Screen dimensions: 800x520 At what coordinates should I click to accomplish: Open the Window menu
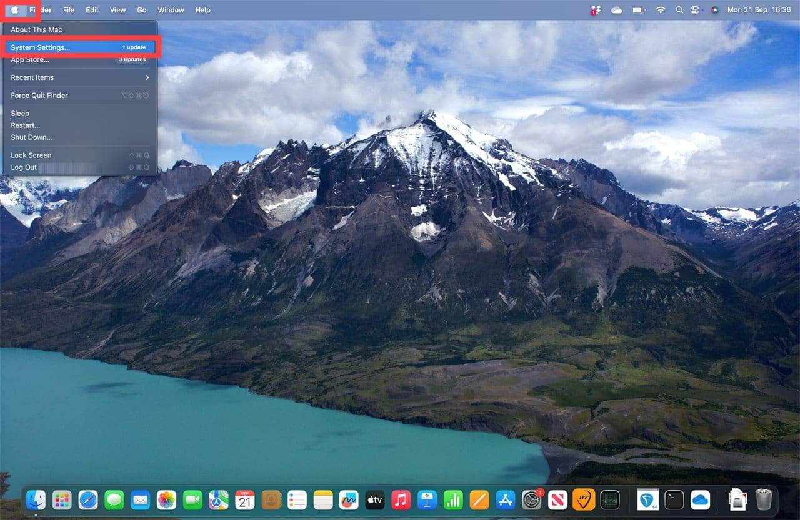pos(171,10)
